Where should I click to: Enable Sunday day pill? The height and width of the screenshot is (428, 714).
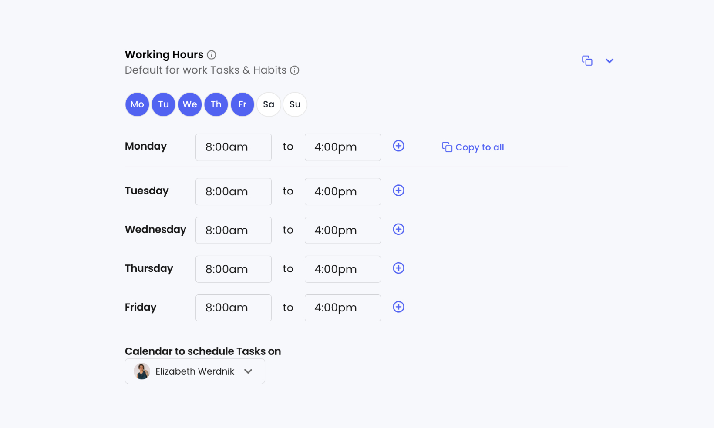tap(295, 104)
